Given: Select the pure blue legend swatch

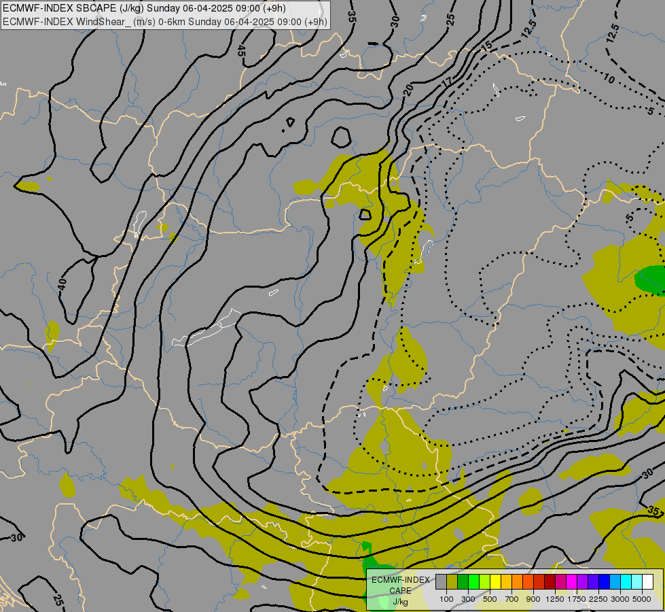Looking at the screenshot, I should point(604,582).
